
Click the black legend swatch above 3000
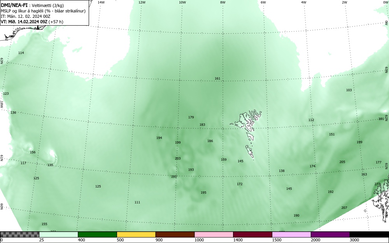(x=369, y=234)
